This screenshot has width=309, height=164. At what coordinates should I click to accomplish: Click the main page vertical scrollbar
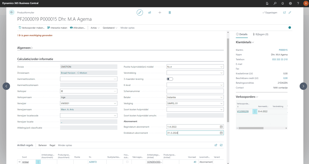pyautogui.click(x=228, y=80)
